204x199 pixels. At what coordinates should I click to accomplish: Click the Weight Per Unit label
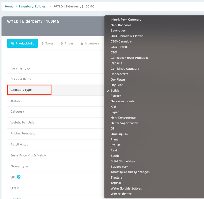[x=22, y=123]
